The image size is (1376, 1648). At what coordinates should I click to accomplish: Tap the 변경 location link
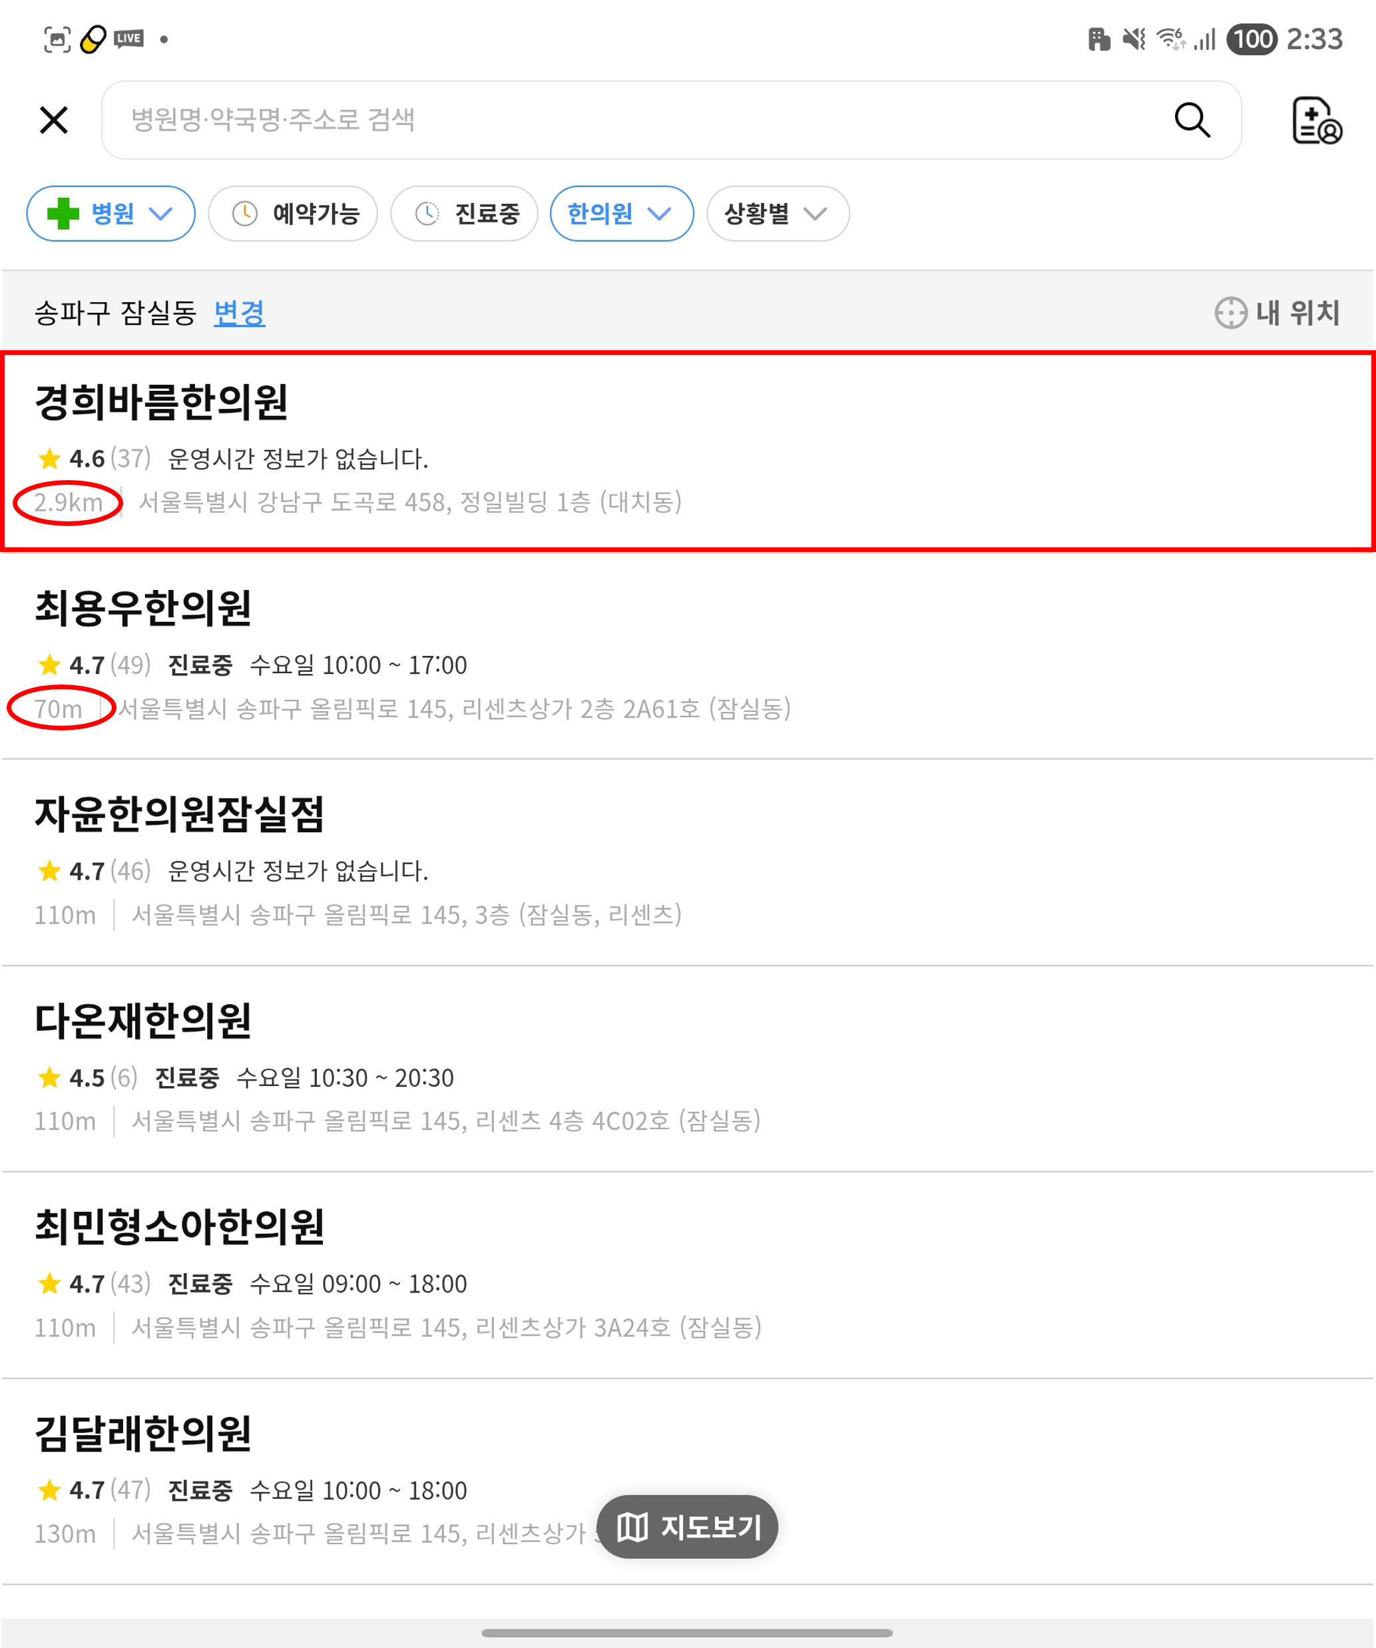(239, 312)
